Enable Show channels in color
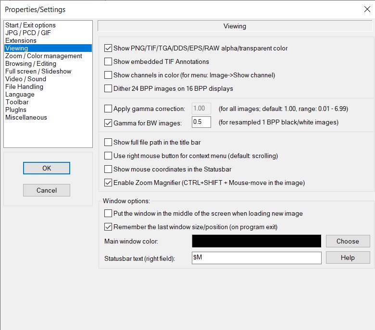Image resolution: width=375 pixels, height=330 pixels. pyautogui.click(x=108, y=75)
